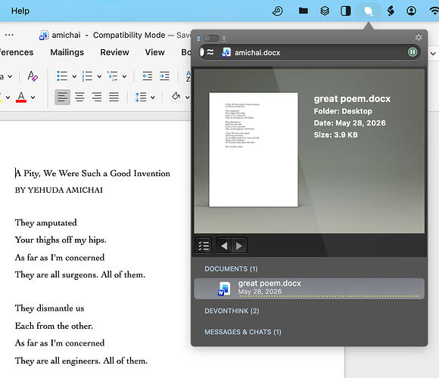Expand the MESSAGES & CHATS (1) section
This screenshot has width=439, height=378.
coord(243,332)
